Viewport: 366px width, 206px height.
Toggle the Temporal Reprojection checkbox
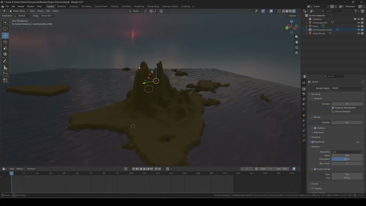point(333,108)
